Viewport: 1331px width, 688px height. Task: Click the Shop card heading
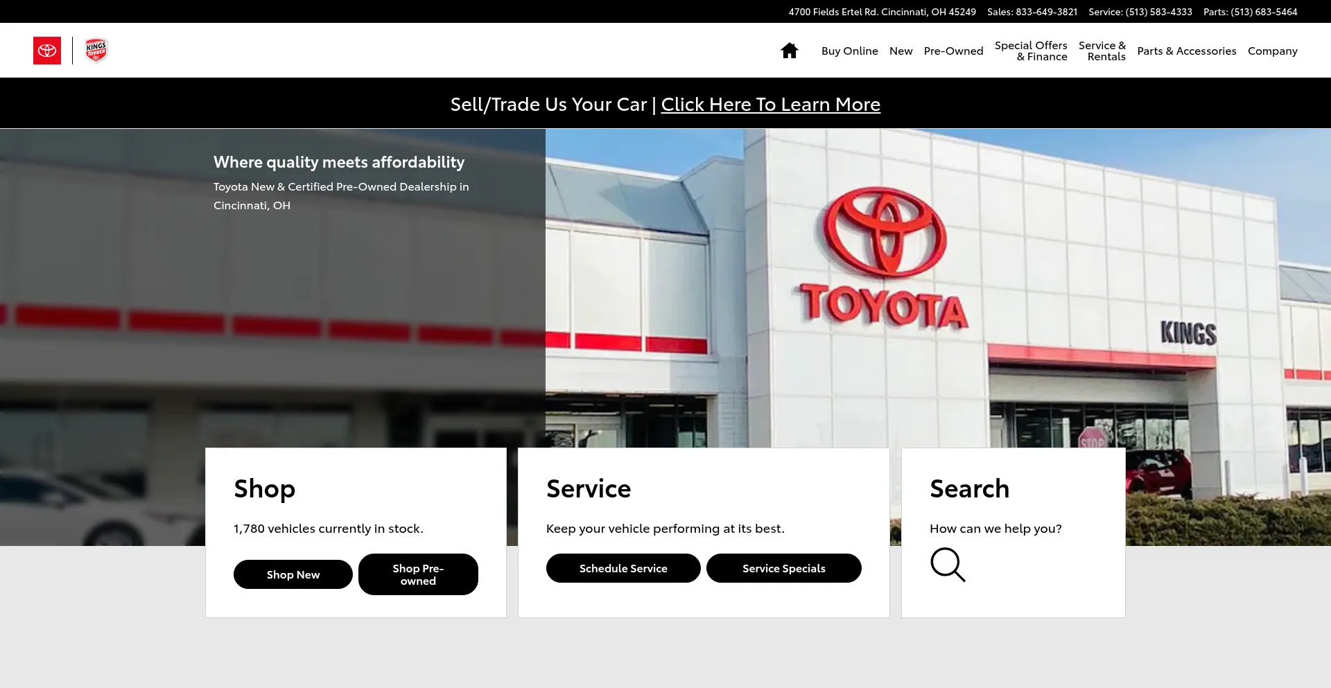[x=265, y=489]
